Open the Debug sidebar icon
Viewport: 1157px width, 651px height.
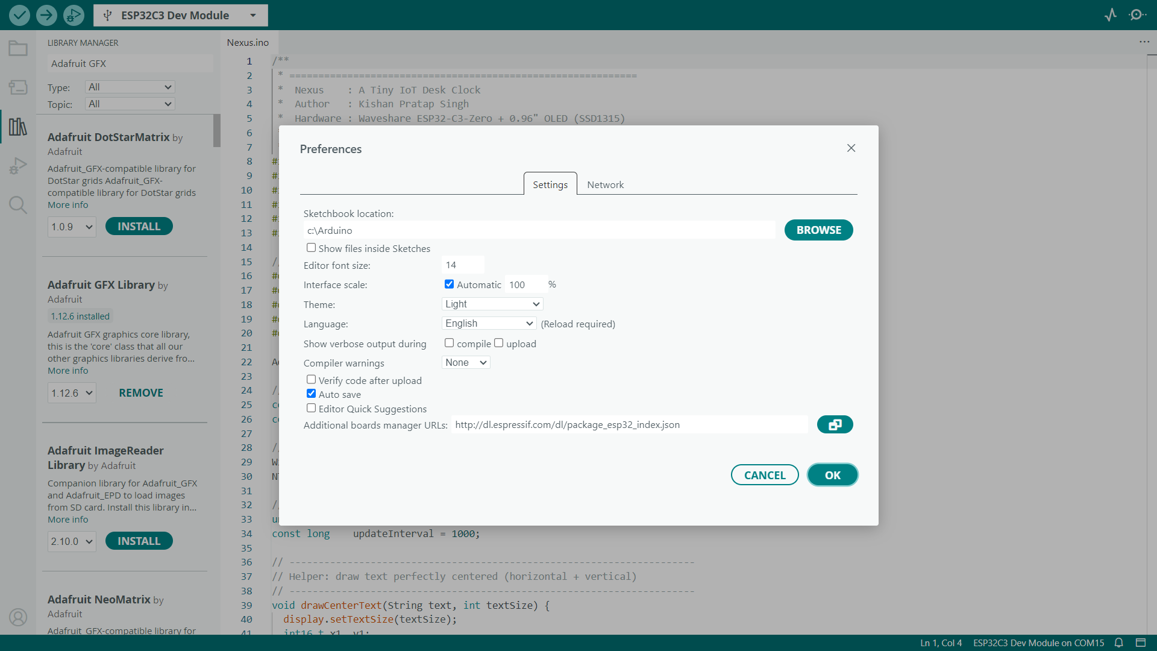tap(18, 166)
